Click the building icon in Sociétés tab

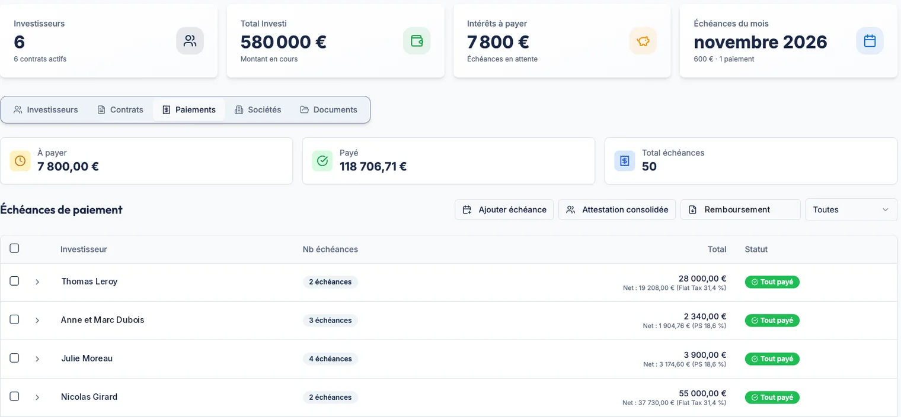click(239, 109)
